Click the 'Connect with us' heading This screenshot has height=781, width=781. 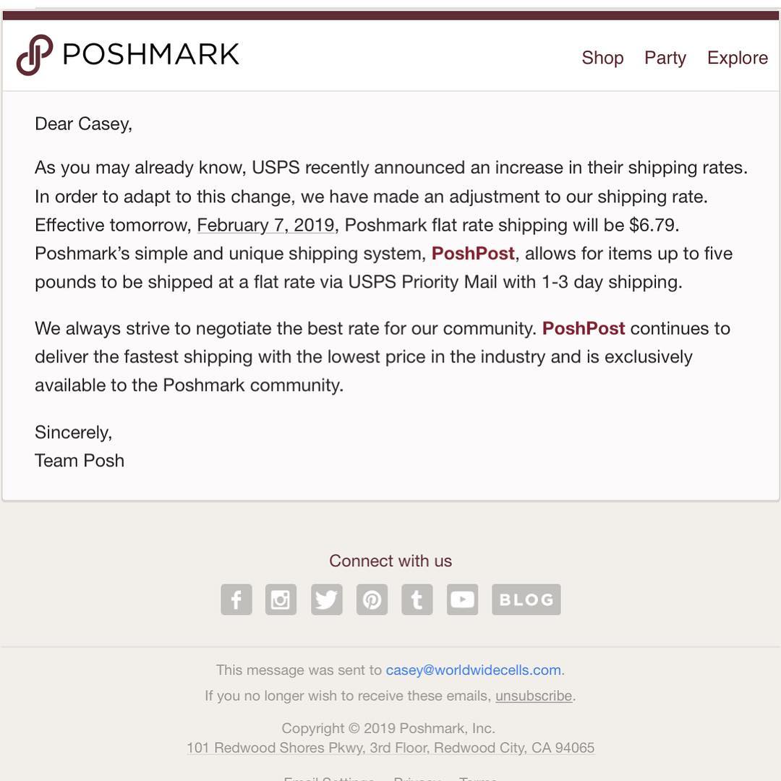click(390, 561)
